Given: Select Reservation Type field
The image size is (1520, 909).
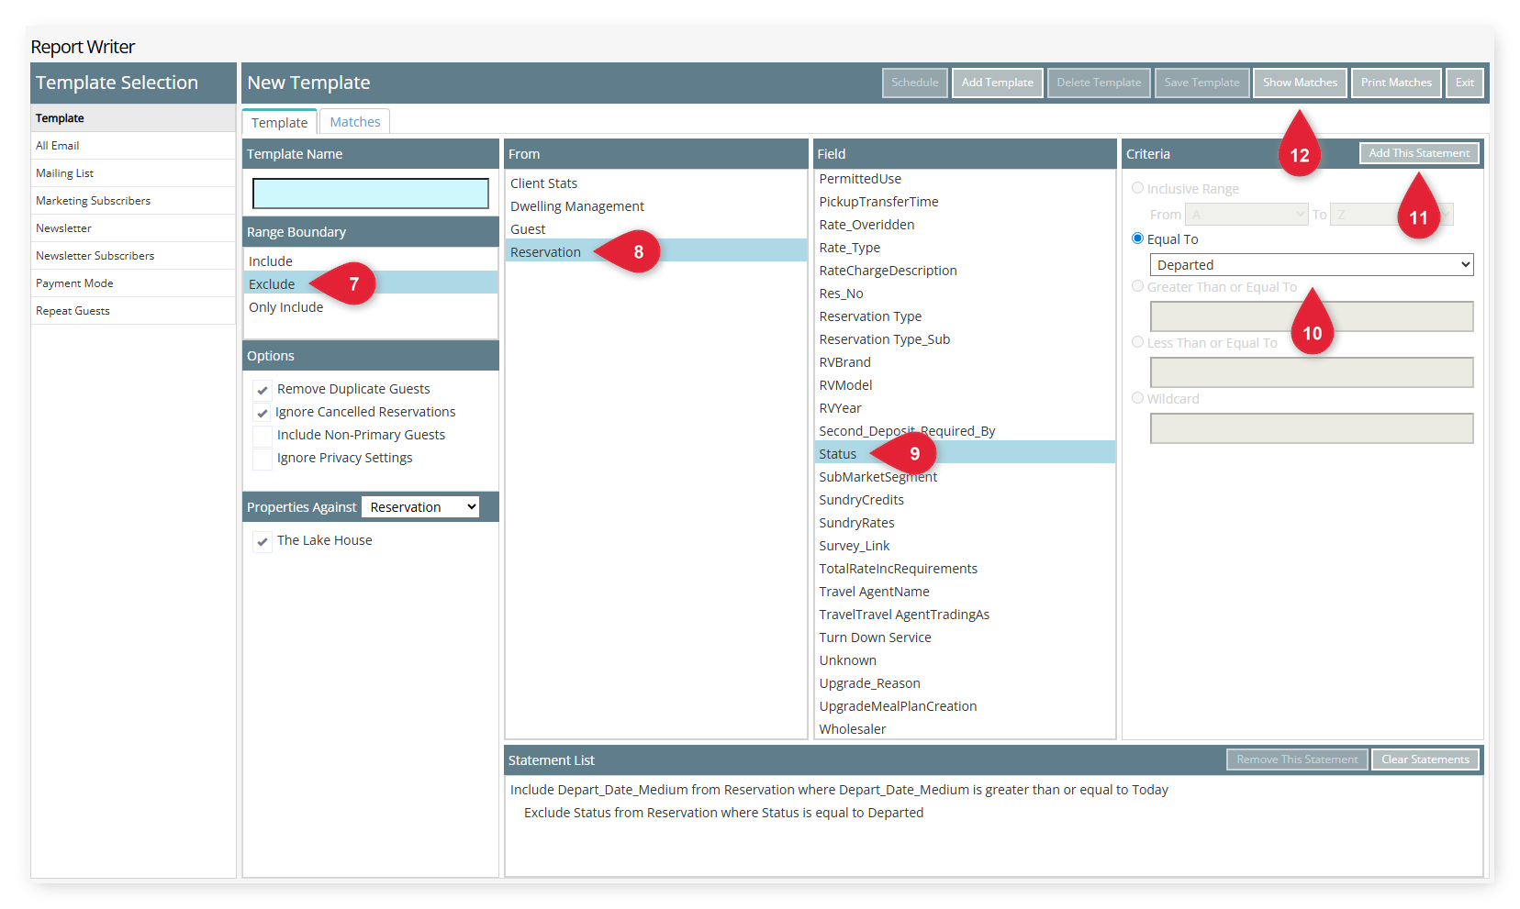Looking at the screenshot, I should (965, 316).
